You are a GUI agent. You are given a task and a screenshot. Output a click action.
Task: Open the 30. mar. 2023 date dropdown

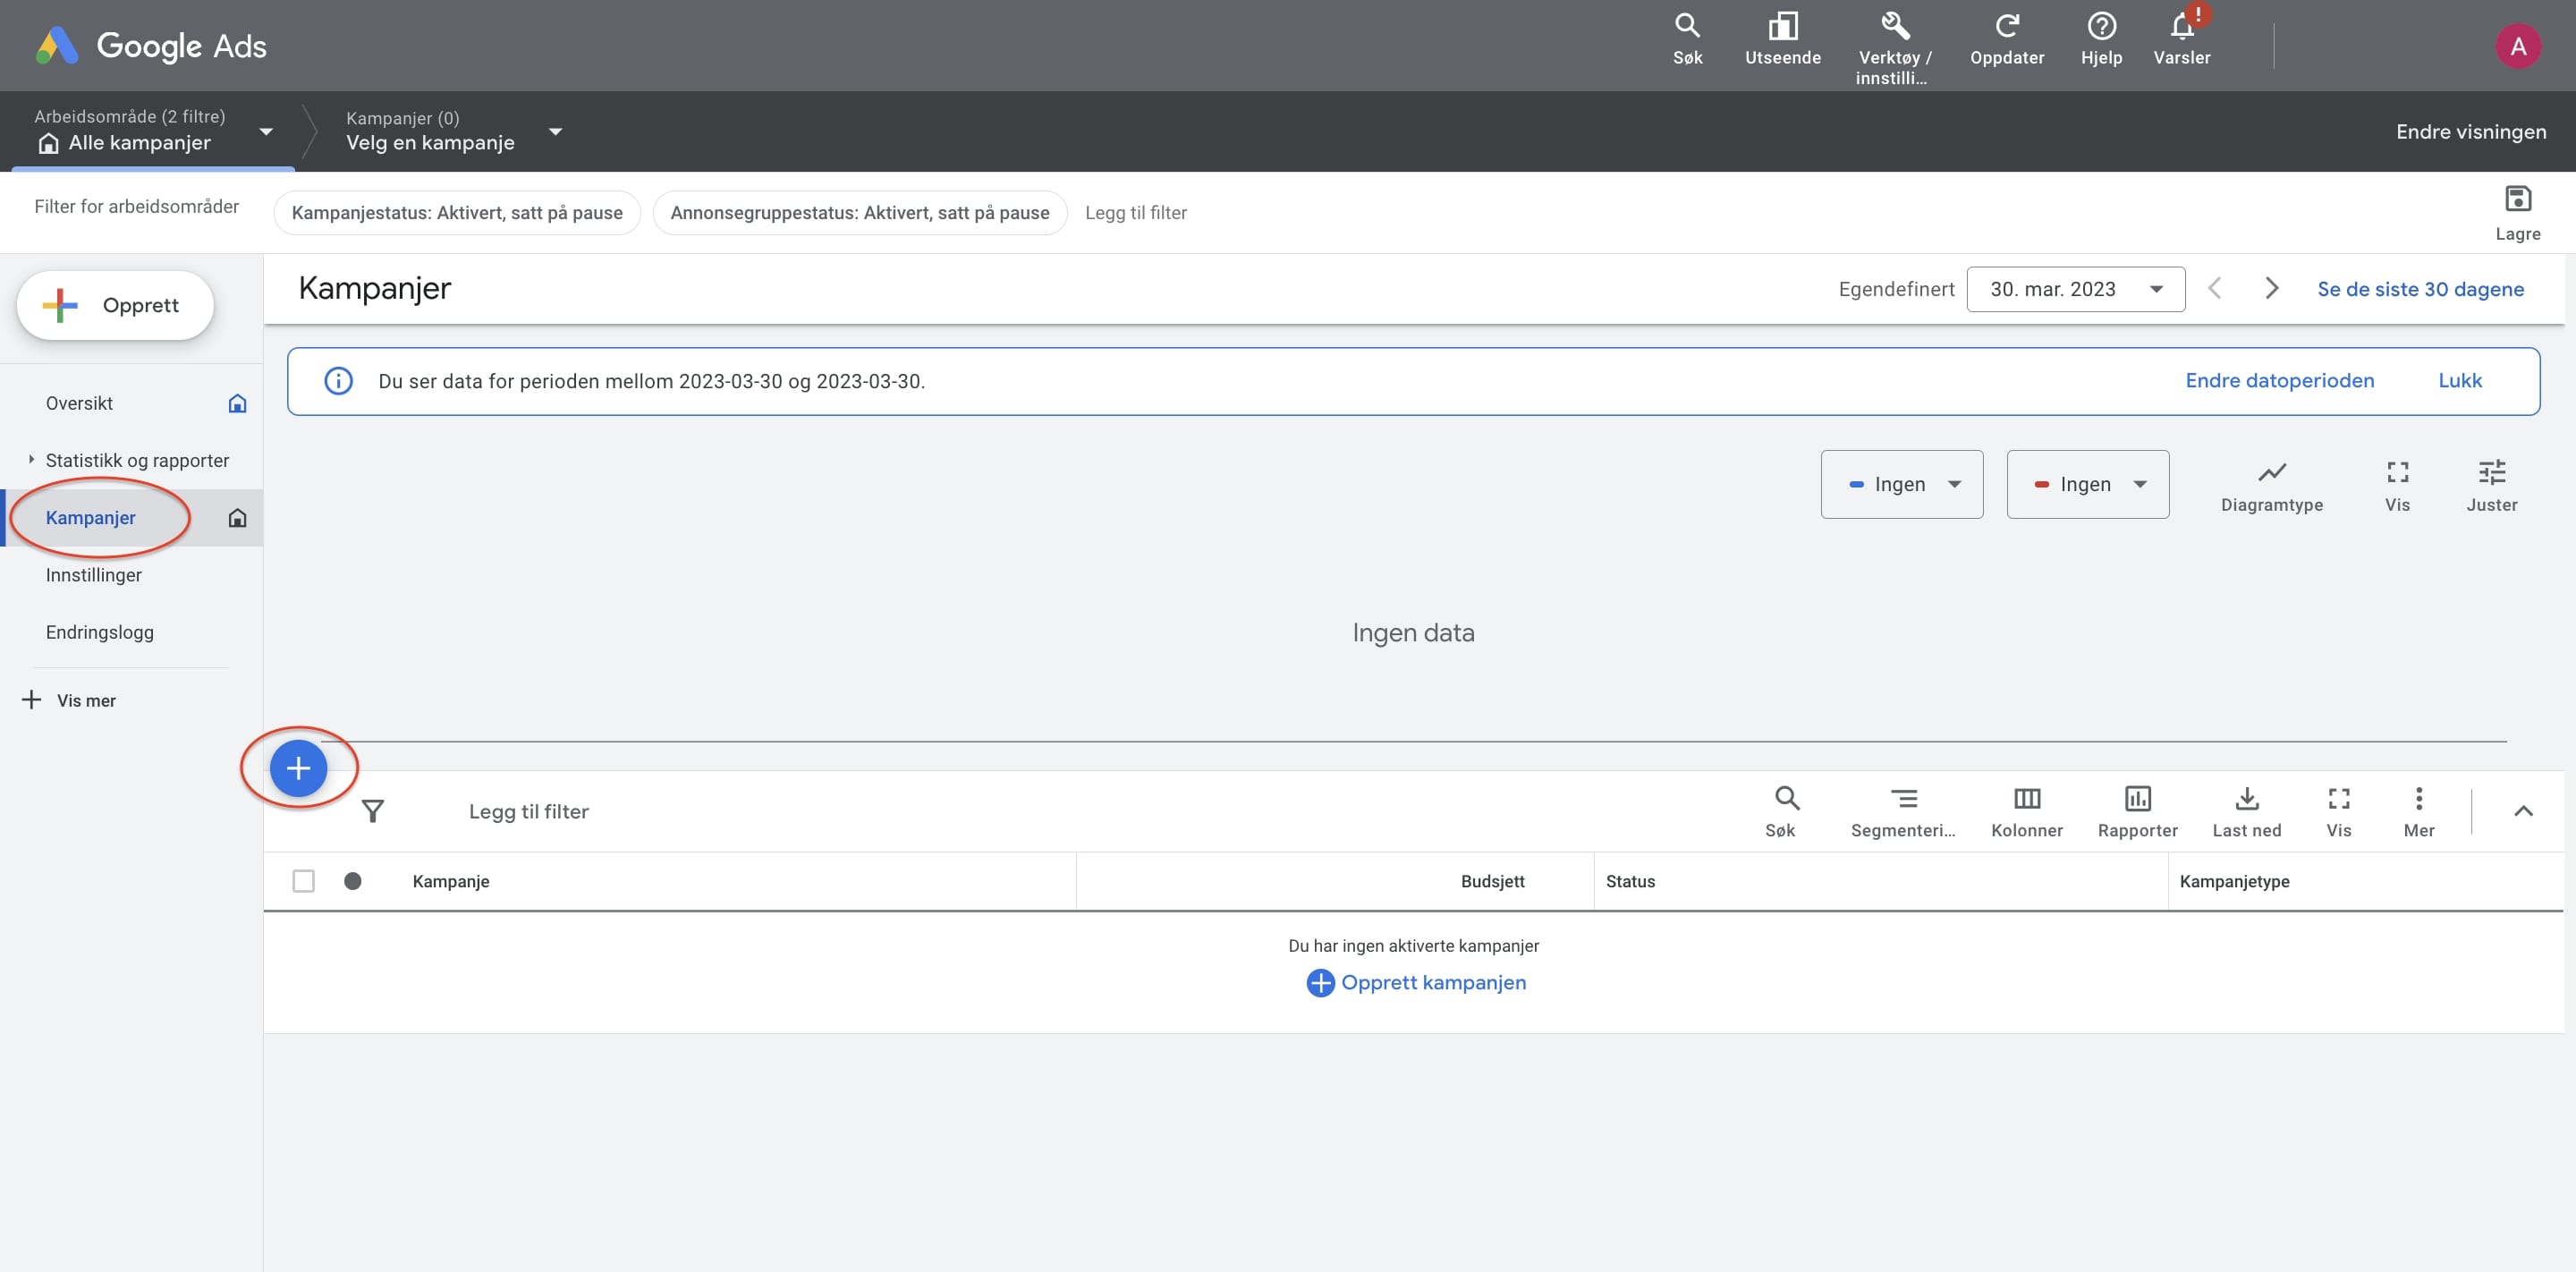point(2075,289)
